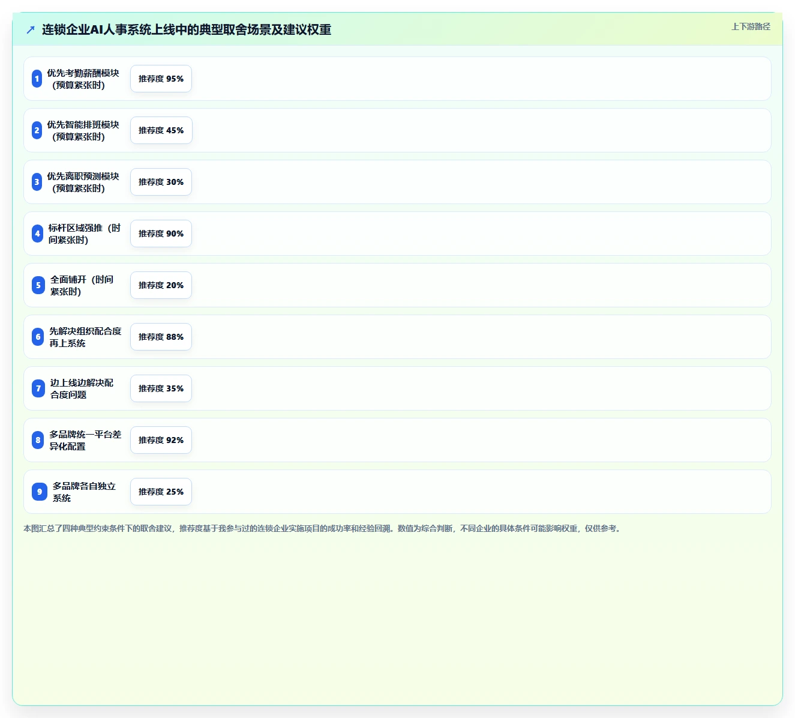Screen dimensions: 795x718
Task: Select number badge 9 independent systems row
Action: pyautogui.click(x=40, y=492)
